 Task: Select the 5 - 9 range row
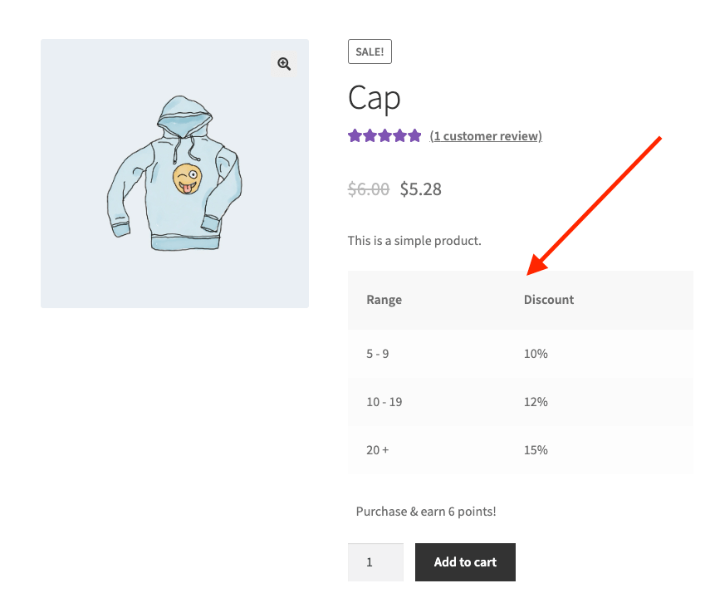click(378, 354)
